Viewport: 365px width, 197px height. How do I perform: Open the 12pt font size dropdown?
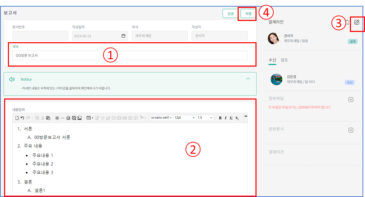point(184,118)
